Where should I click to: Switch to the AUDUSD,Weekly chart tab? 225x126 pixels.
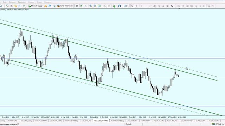(x=117, y=121)
